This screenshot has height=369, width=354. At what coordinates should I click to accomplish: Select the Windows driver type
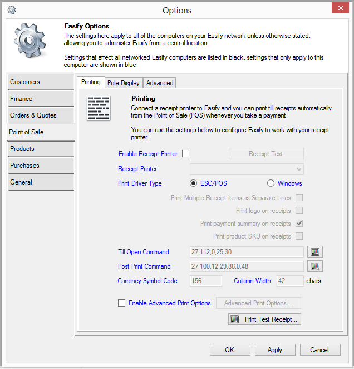pyautogui.click(x=271, y=183)
